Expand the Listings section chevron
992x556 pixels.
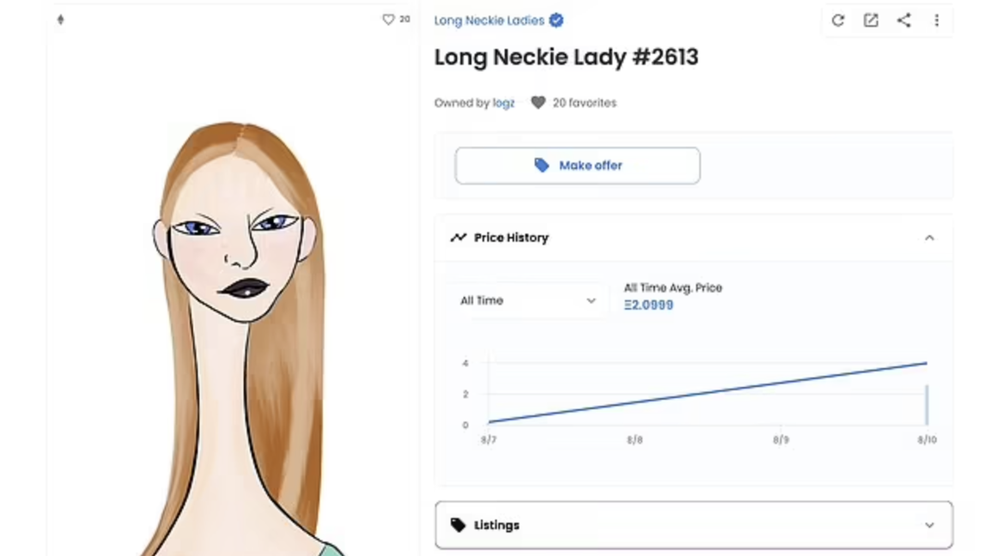929,525
